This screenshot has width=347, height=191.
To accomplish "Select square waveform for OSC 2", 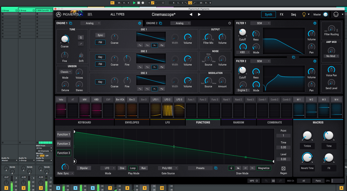I will [x=162, y=67].
